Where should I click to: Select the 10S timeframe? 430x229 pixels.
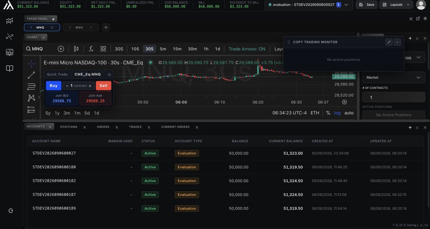pyautogui.click(x=135, y=49)
